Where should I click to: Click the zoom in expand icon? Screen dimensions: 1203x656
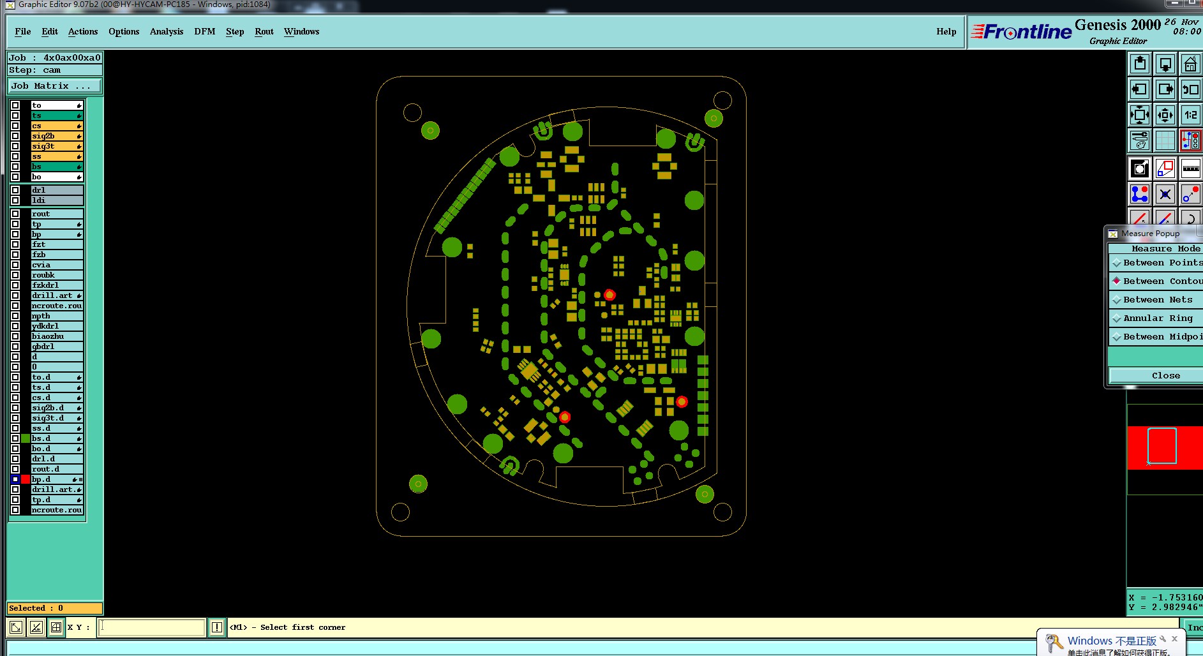[1140, 115]
